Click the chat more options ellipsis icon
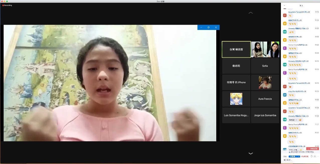Screen dimensions: 320x164 [x=318, y=156]
